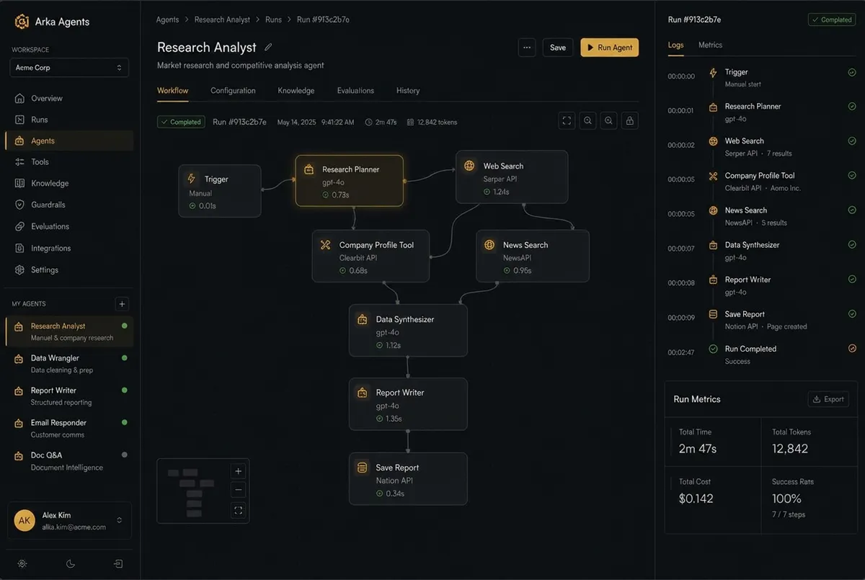Click the minimap zoom out minus button
The width and height of the screenshot is (865, 580).
[239, 491]
